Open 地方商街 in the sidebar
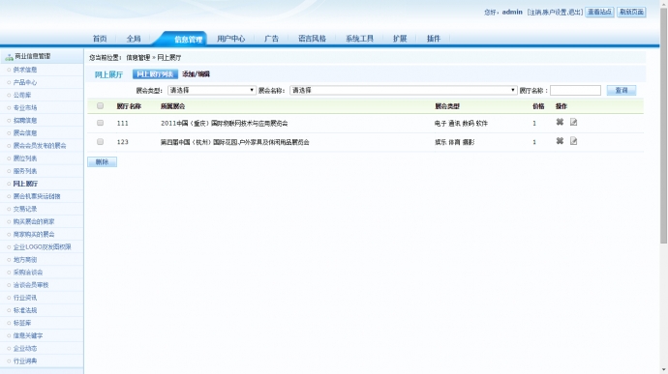The height and width of the screenshot is (374, 668). tap(25, 260)
